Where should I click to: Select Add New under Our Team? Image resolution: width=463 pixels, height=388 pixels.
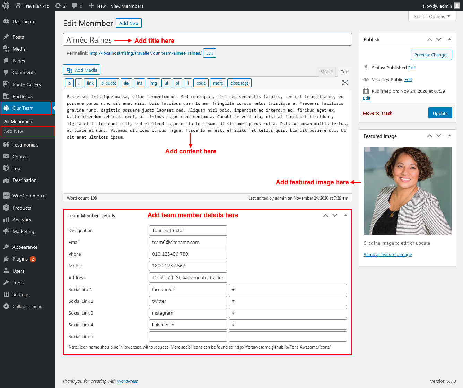tap(14, 131)
